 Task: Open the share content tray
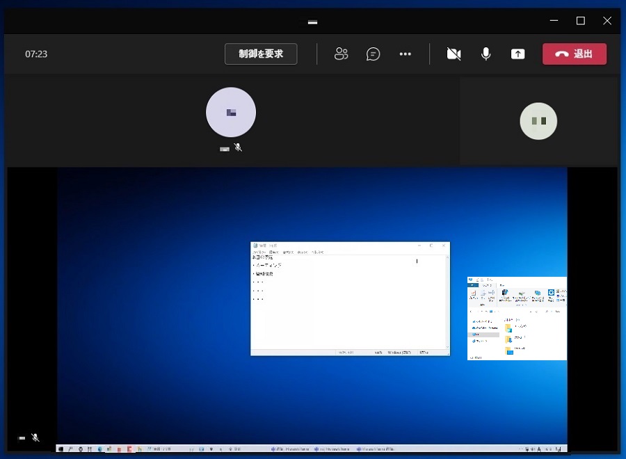518,54
